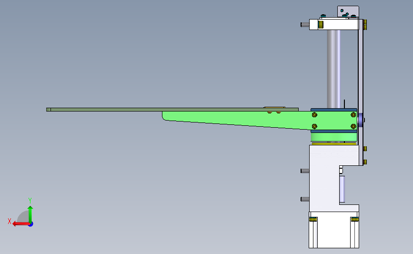The width and height of the screenshot is (413, 254).
Task: Select the purple round part on back plate
Action: click(361, 120)
